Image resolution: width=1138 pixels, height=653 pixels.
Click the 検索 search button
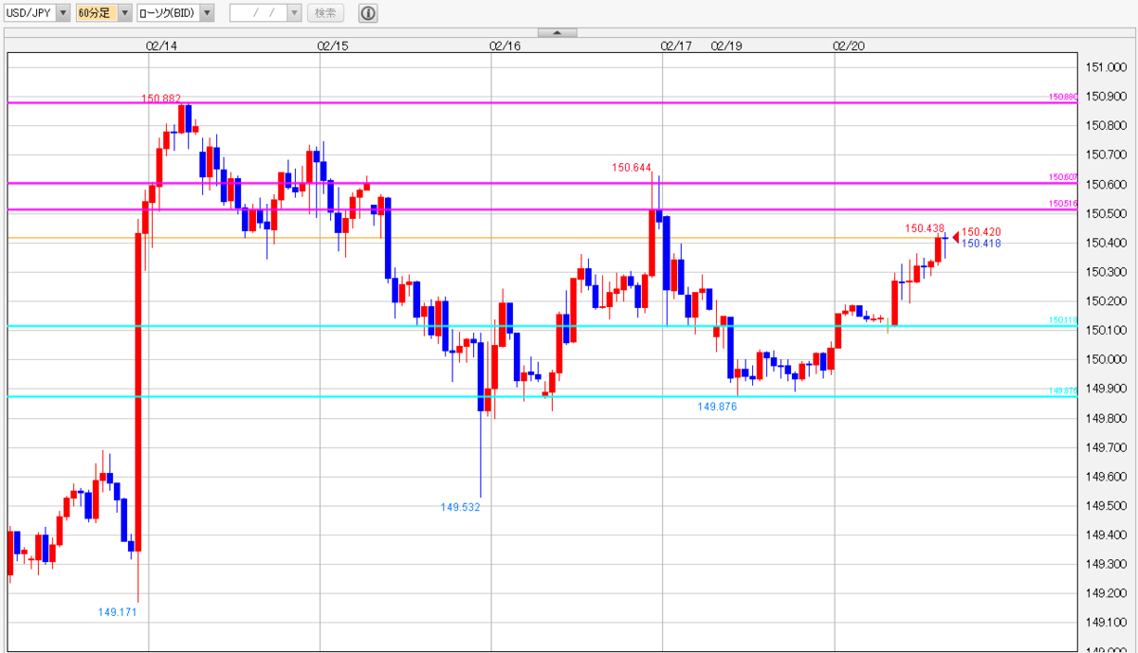point(325,13)
